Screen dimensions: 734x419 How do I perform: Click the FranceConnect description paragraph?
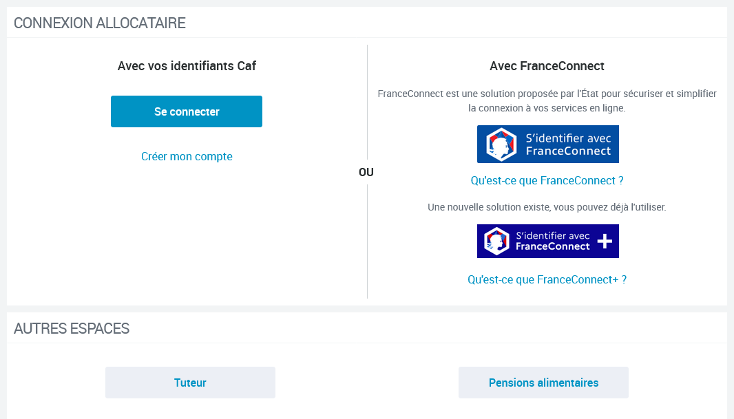point(547,100)
